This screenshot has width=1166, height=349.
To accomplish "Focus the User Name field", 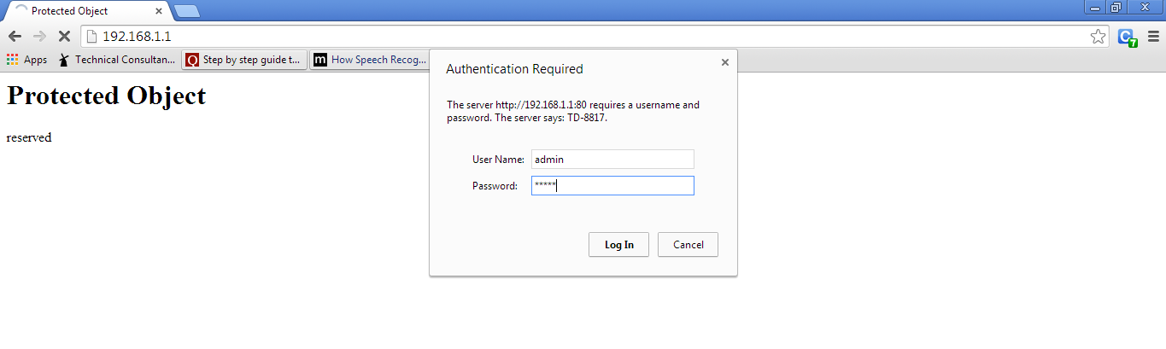I will 612,159.
